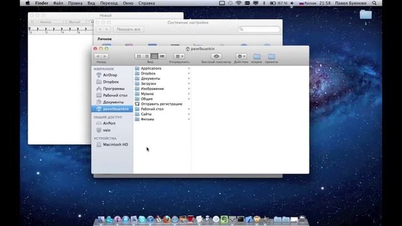Expand the Музыка folder row arrow
This screenshot has width=402, height=226.
click(x=188, y=94)
